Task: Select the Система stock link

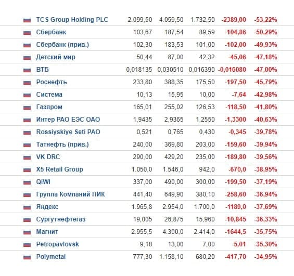Action: pyautogui.click(x=49, y=95)
